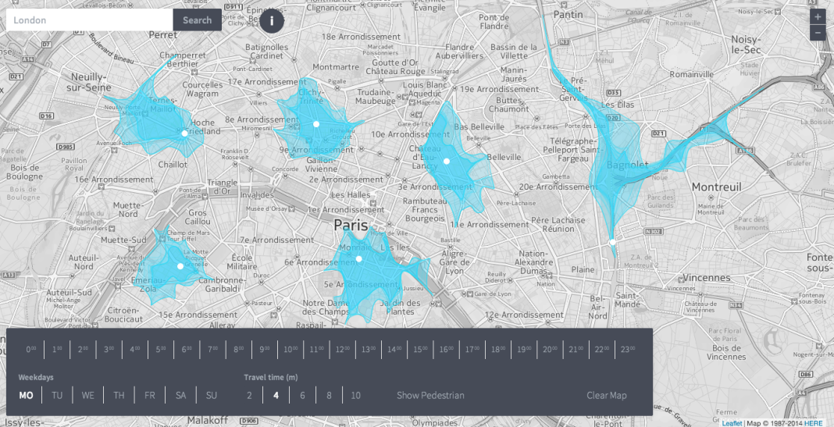Select weekday FR

click(x=150, y=395)
